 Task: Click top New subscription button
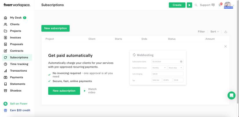point(56,28)
